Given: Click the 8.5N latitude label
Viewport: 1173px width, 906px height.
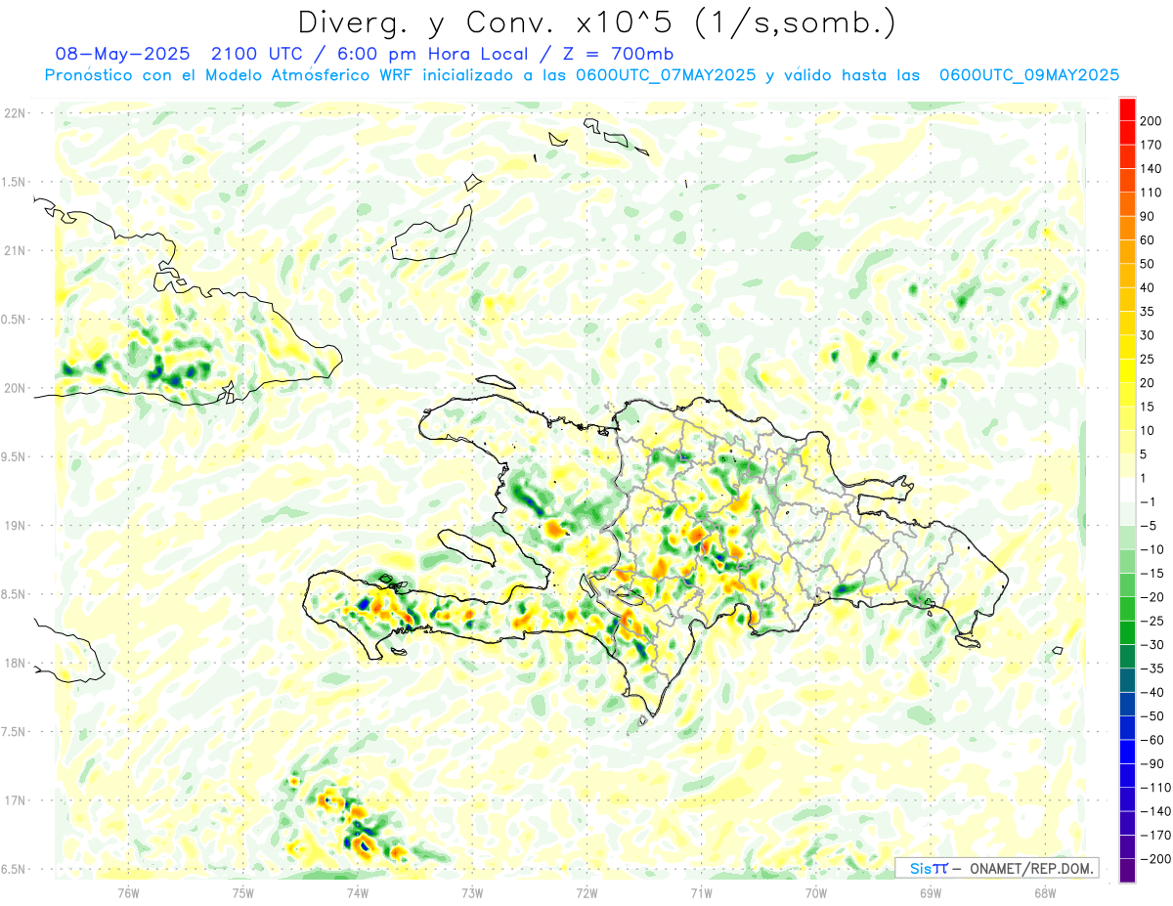Looking at the screenshot, I should pos(14,594).
